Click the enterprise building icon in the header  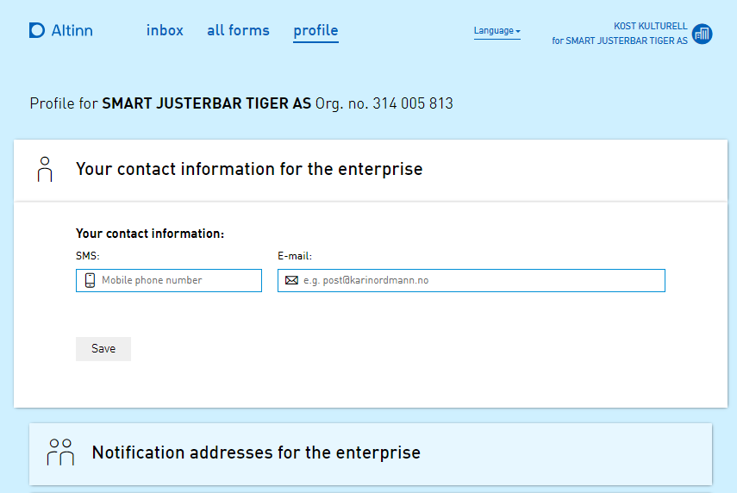703,34
